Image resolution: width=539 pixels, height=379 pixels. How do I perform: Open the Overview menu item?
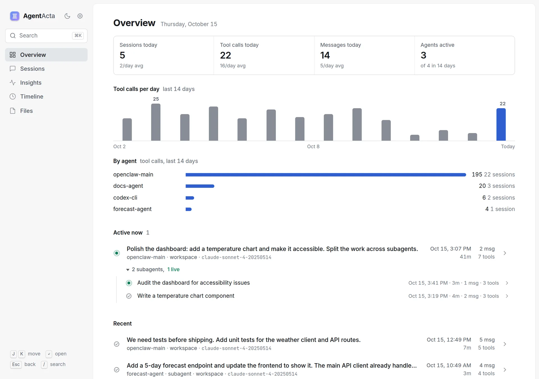tap(46, 55)
